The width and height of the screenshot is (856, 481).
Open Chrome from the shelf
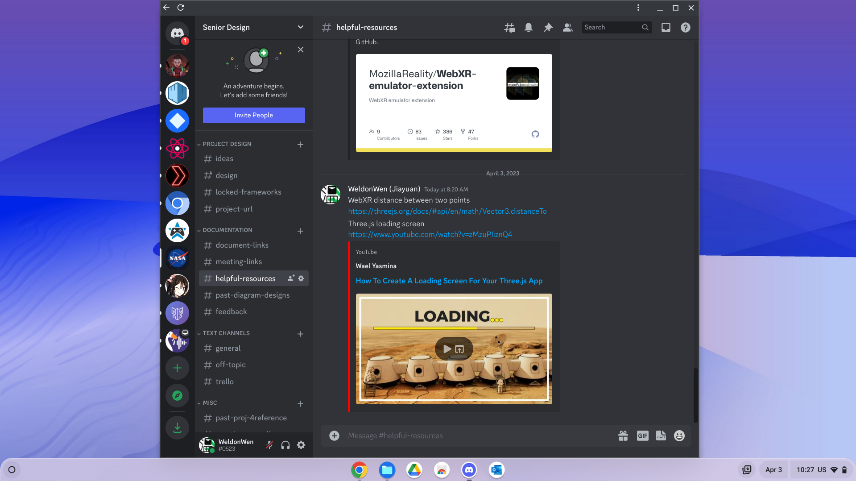[x=359, y=470]
